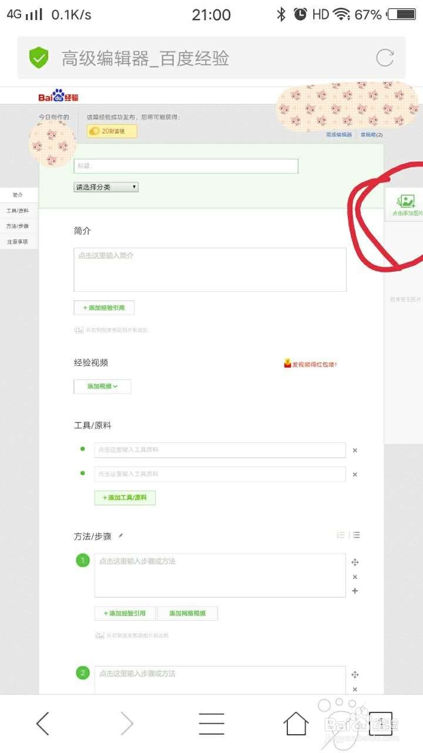
Task: Click the move handle icon for step 2
Action: pyautogui.click(x=355, y=675)
